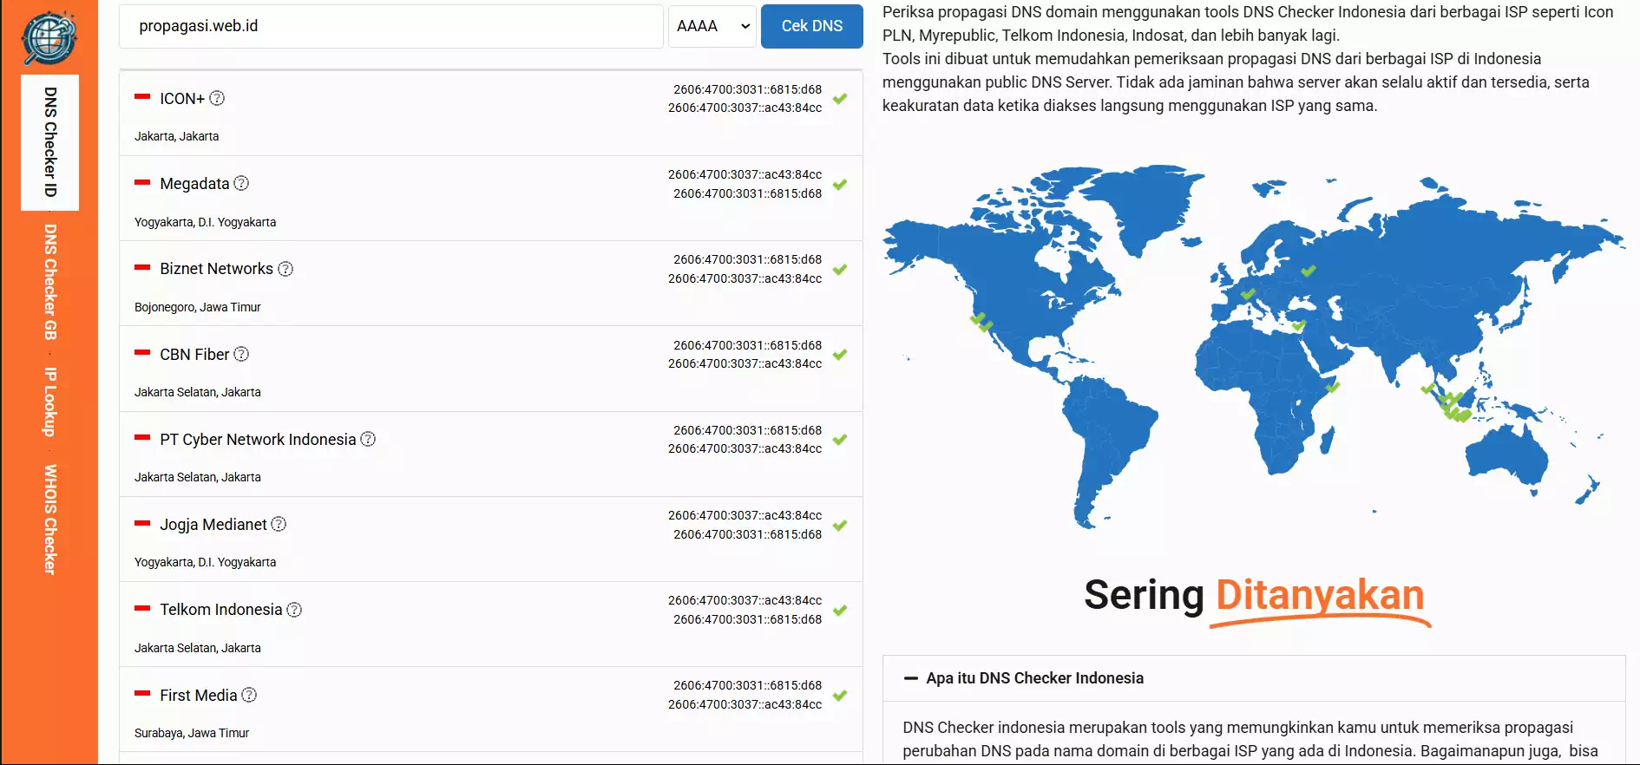Viewport: 1640px width, 765px height.
Task: Click the ISP name Jogja Medianet
Action: [213, 524]
